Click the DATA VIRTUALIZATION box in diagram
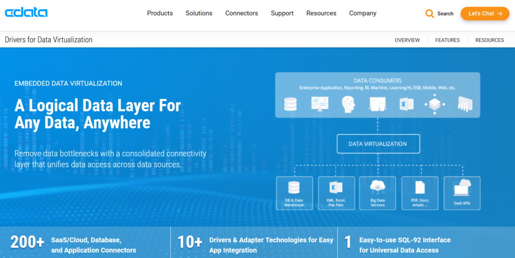Screen dimensions: 515x258 [x=378, y=144]
